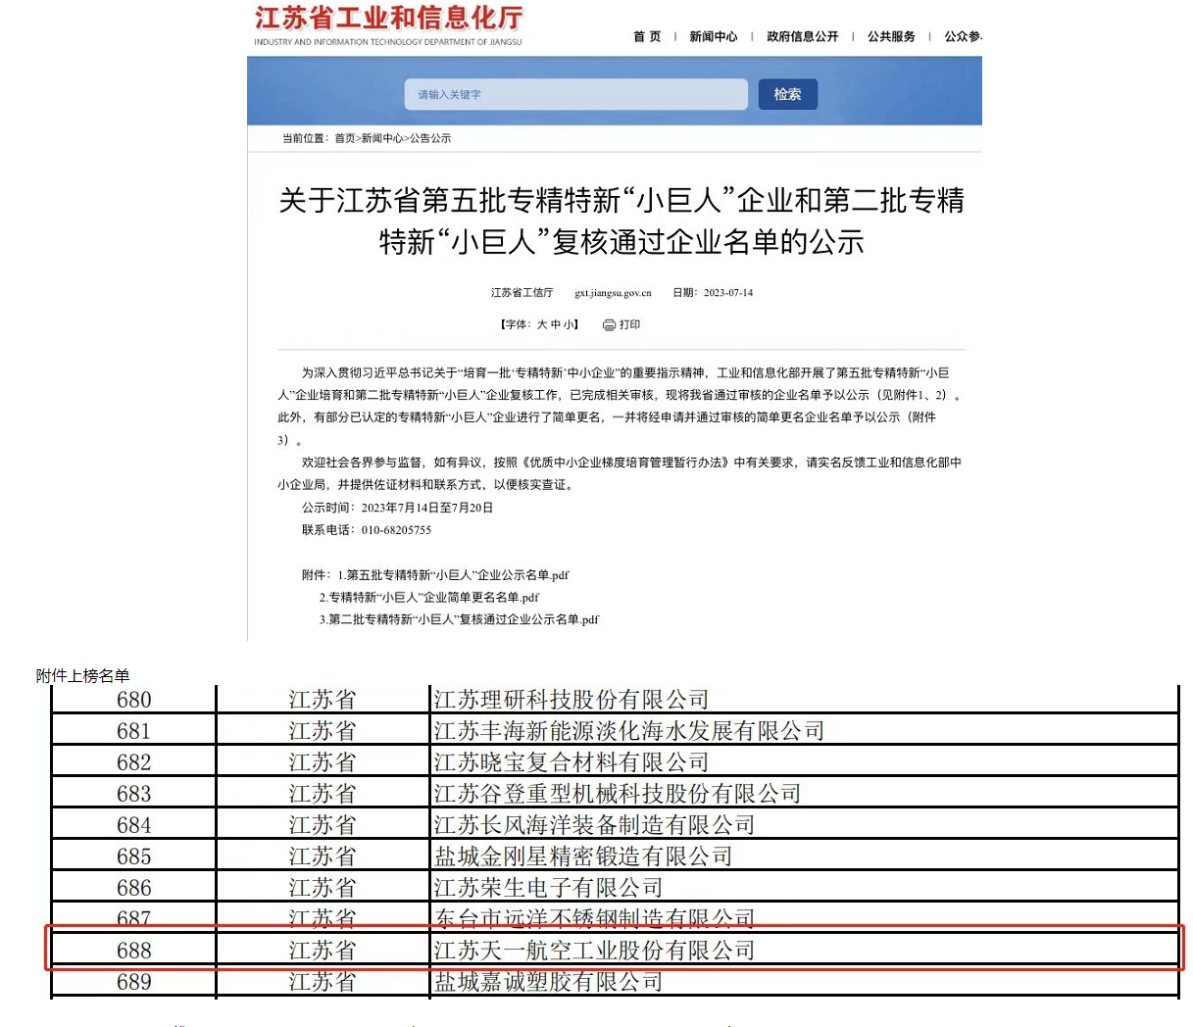Select company 江苏长风海洋装备制造有限公司
The height and width of the screenshot is (1027, 1193).
point(595,825)
